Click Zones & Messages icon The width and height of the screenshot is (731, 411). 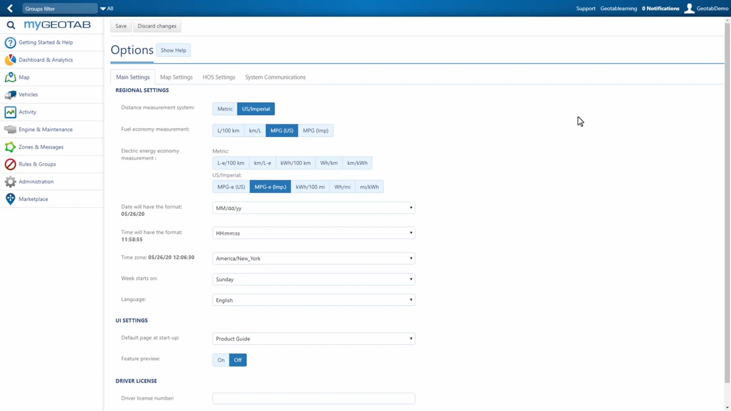10,147
